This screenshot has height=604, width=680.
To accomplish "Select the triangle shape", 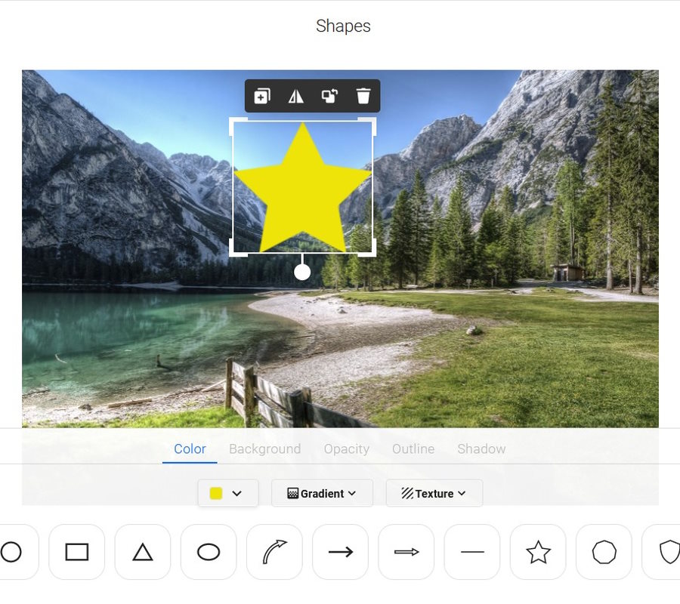I will 143,553.
